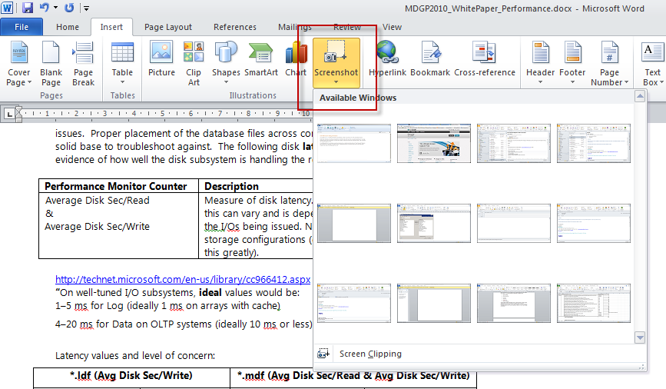The height and width of the screenshot is (389, 666).
Task: Add a Bookmark to the document
Action: pyautogui.click(x=430, y=61)
